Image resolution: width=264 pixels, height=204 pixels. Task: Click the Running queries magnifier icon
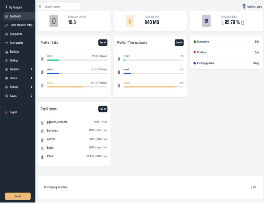click(x=258, y=63)
